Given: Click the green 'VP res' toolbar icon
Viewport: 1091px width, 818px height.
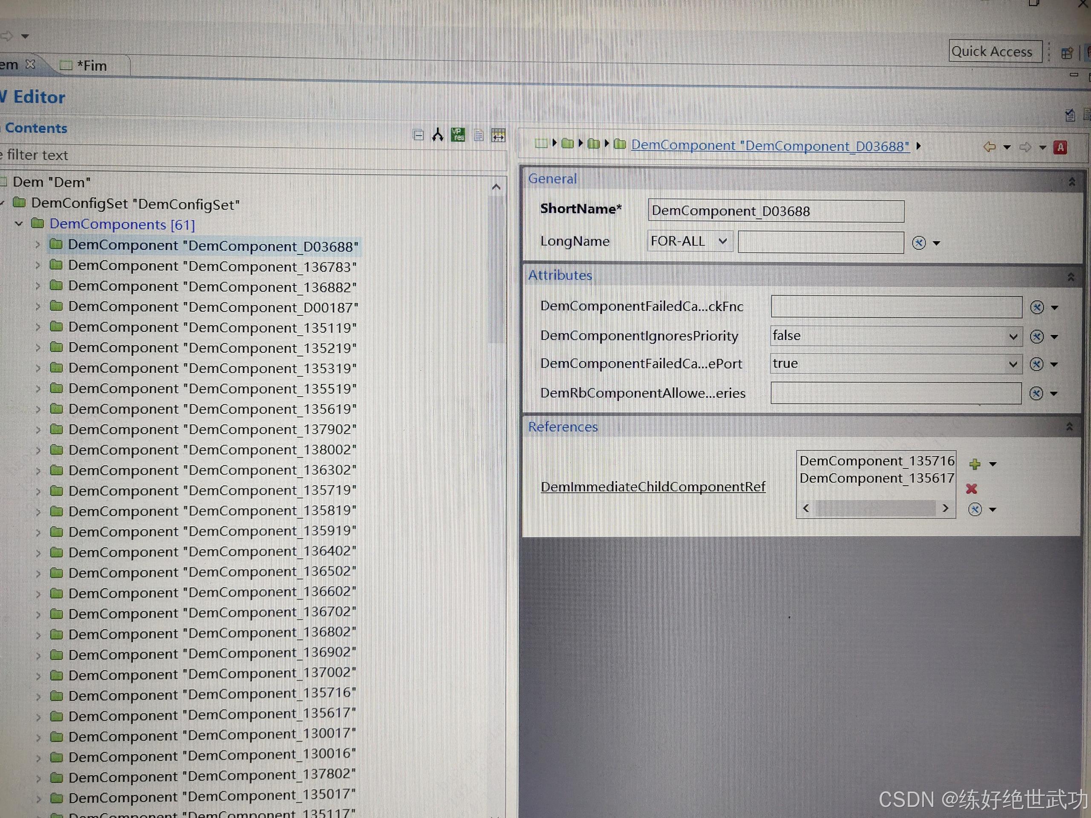Looking at the screenshot, I should (458, 135).
